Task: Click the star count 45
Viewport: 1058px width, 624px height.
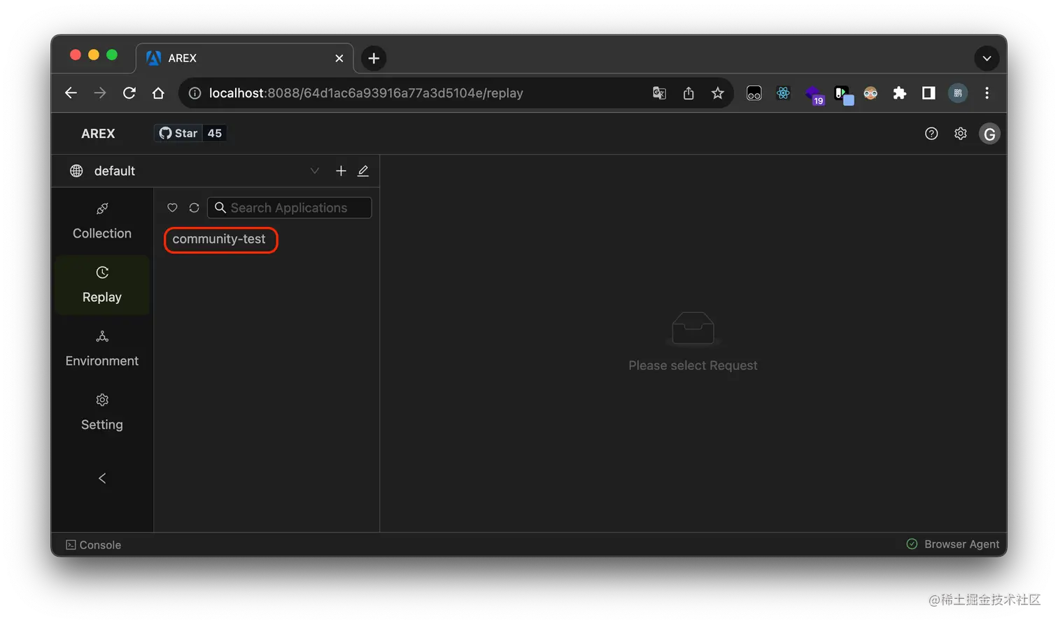Action: 215,133
